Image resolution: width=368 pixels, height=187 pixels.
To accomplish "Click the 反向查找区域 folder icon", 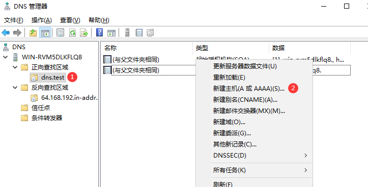I will [24, 88].
